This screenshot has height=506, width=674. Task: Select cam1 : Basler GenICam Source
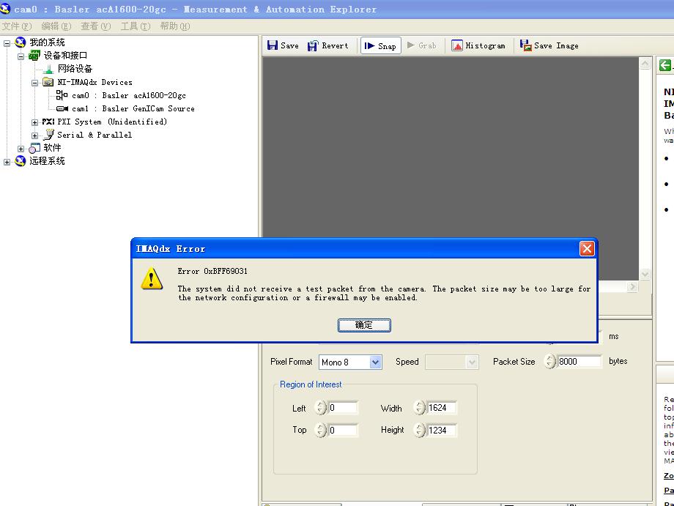point(133,108)
